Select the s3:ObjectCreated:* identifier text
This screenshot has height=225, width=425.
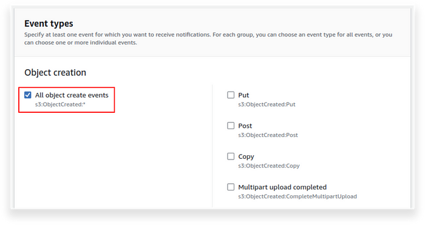[x=60, y=104]
